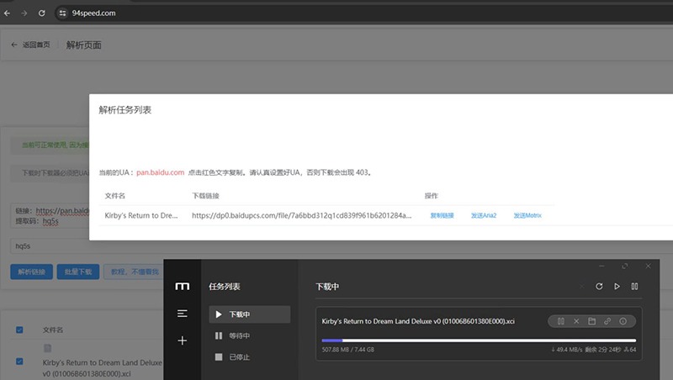
Task: Toggle the select-all checkbox beside 文件名
Action: 19,330
